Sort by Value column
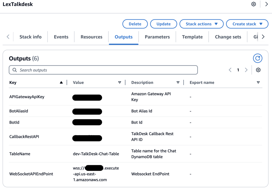 [120, 82]
